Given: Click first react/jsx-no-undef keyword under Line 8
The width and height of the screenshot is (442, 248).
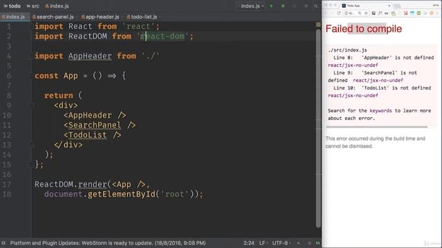Looking at the screenshot, I should pyautogui.click(x=353, y=65).
